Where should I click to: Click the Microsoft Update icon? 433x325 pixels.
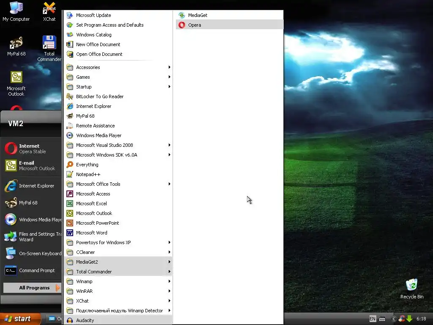click(x=70, y=15)
